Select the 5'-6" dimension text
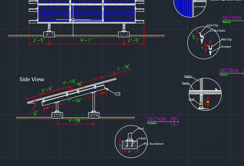This screenshot has height=166, width=244. tap(47, 89)
